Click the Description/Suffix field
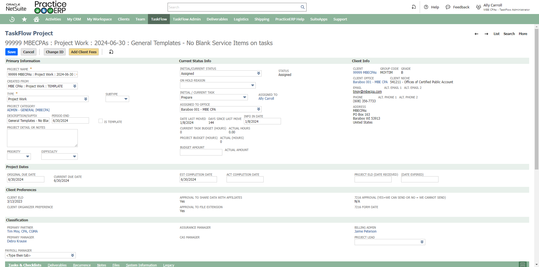 tap(28, 121)
